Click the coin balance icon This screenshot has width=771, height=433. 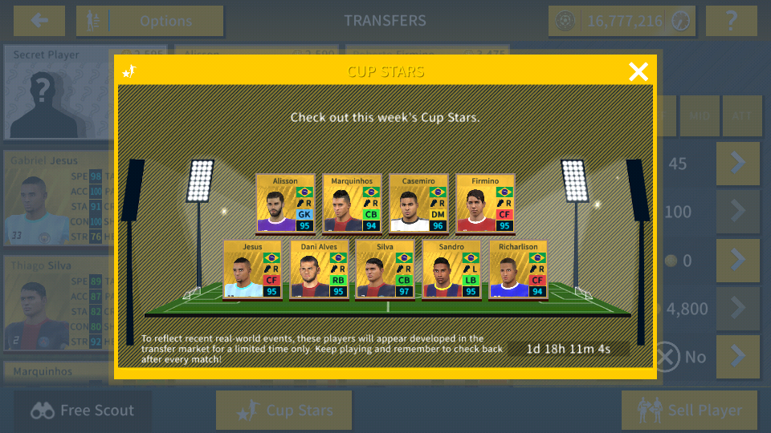[565, 21]
